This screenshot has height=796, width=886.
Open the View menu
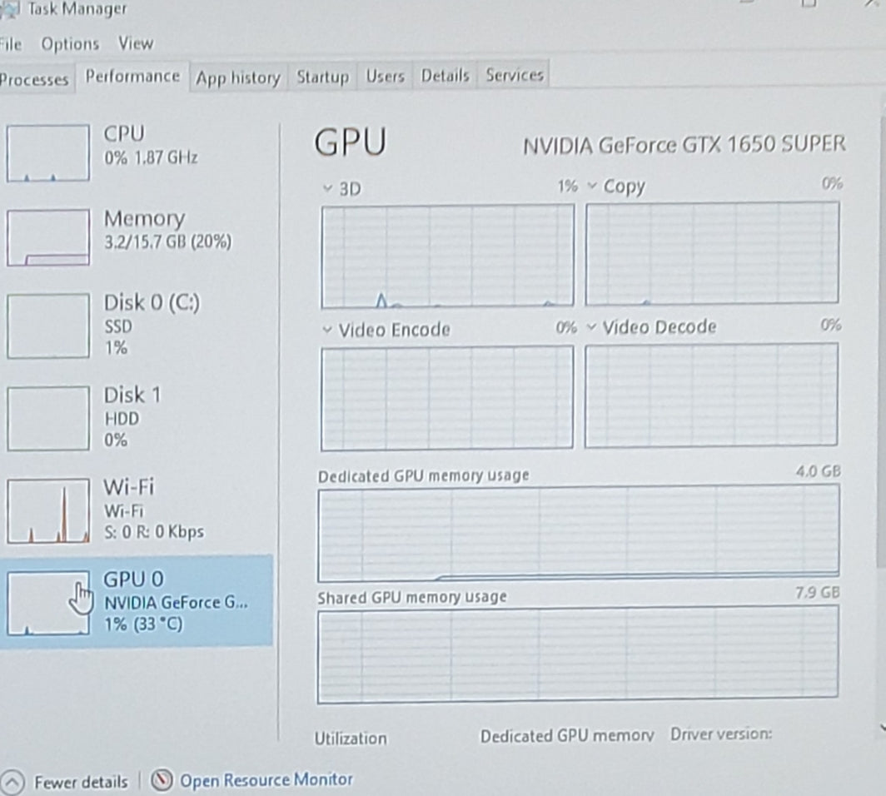click(x=136, y=43)
